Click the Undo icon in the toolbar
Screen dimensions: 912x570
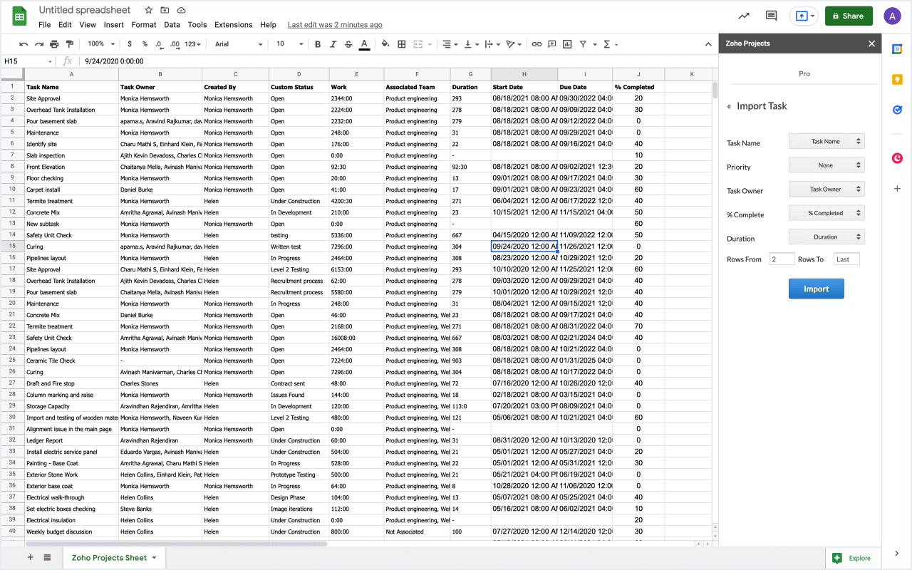(24, 44)
